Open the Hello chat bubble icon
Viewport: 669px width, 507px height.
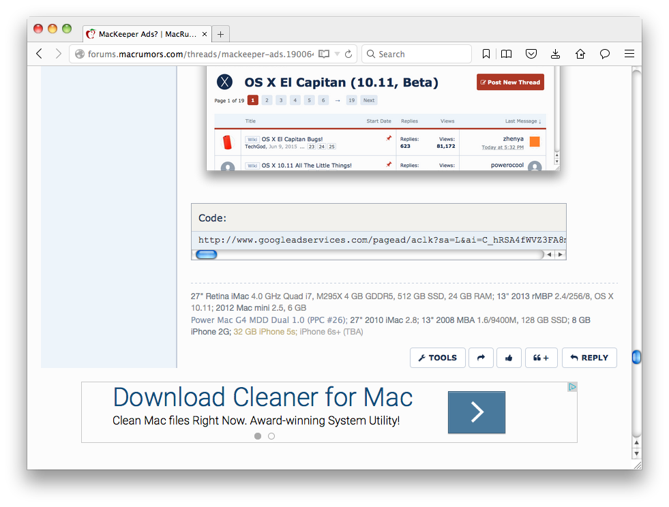(x=605, y=54)
